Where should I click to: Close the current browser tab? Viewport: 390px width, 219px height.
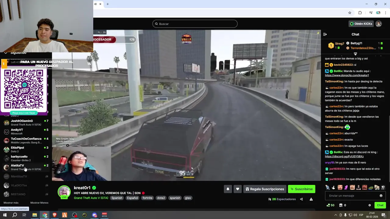pyautogui.click(x=100, y=4)
